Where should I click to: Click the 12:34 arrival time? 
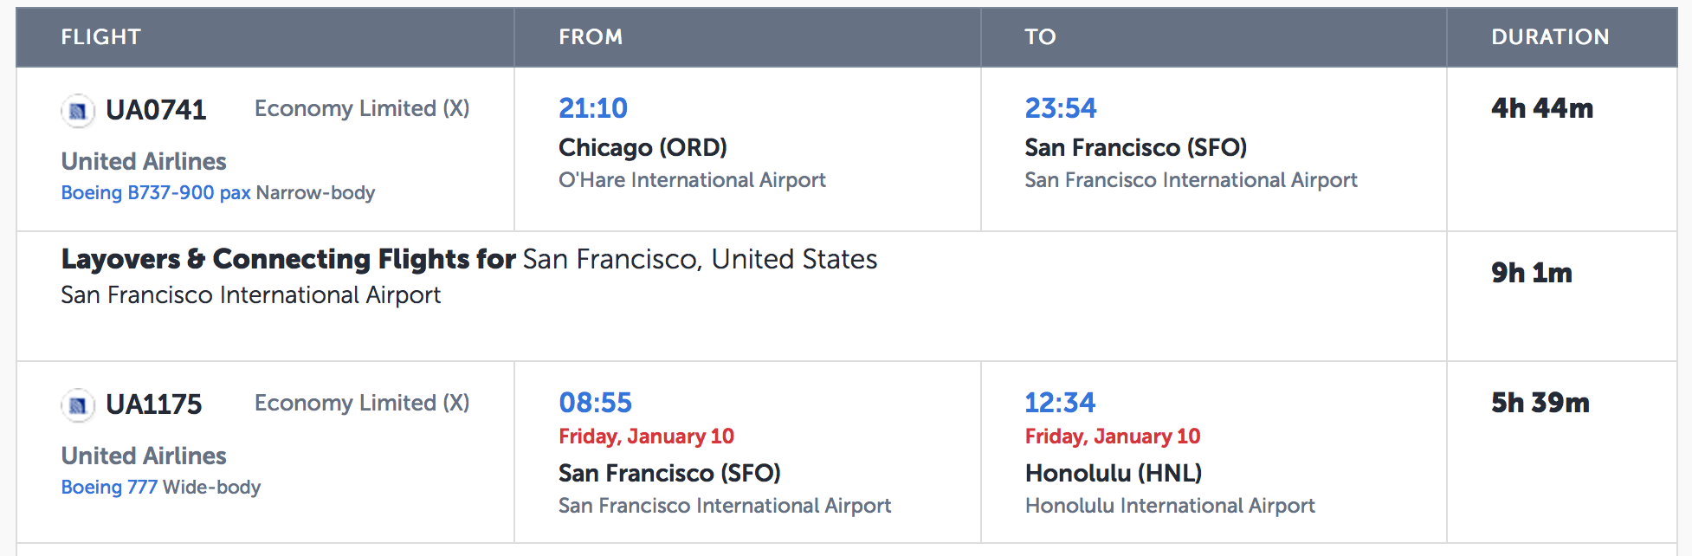tap(1060, 403)
